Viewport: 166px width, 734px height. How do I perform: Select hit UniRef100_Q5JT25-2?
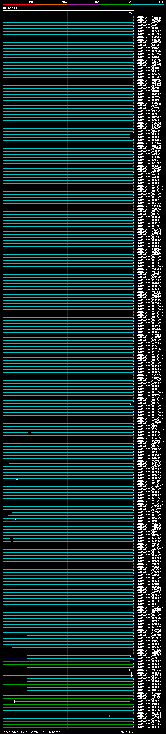coord(150,647)
